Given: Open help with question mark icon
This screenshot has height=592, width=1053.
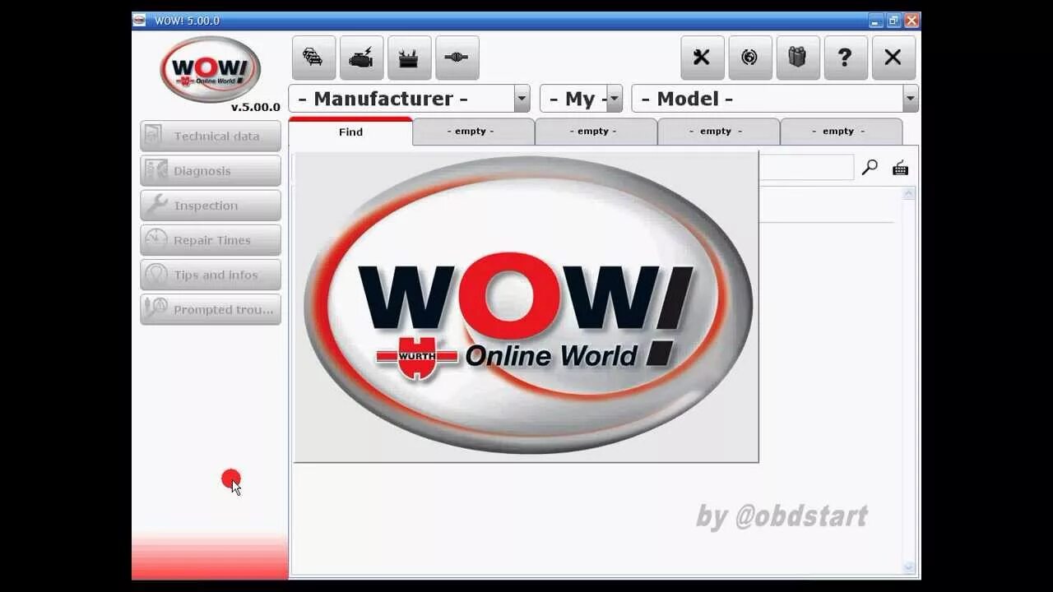Looking at the screenshot, I should 845,58.
